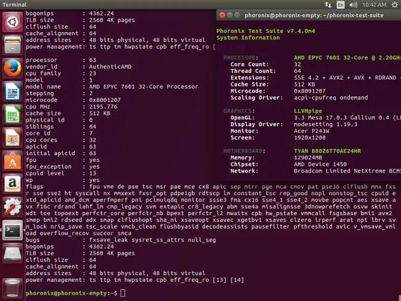401x301 pixels.
Task: Minimize the phoronix-test-suite terminal window
Action: [229, 15]
